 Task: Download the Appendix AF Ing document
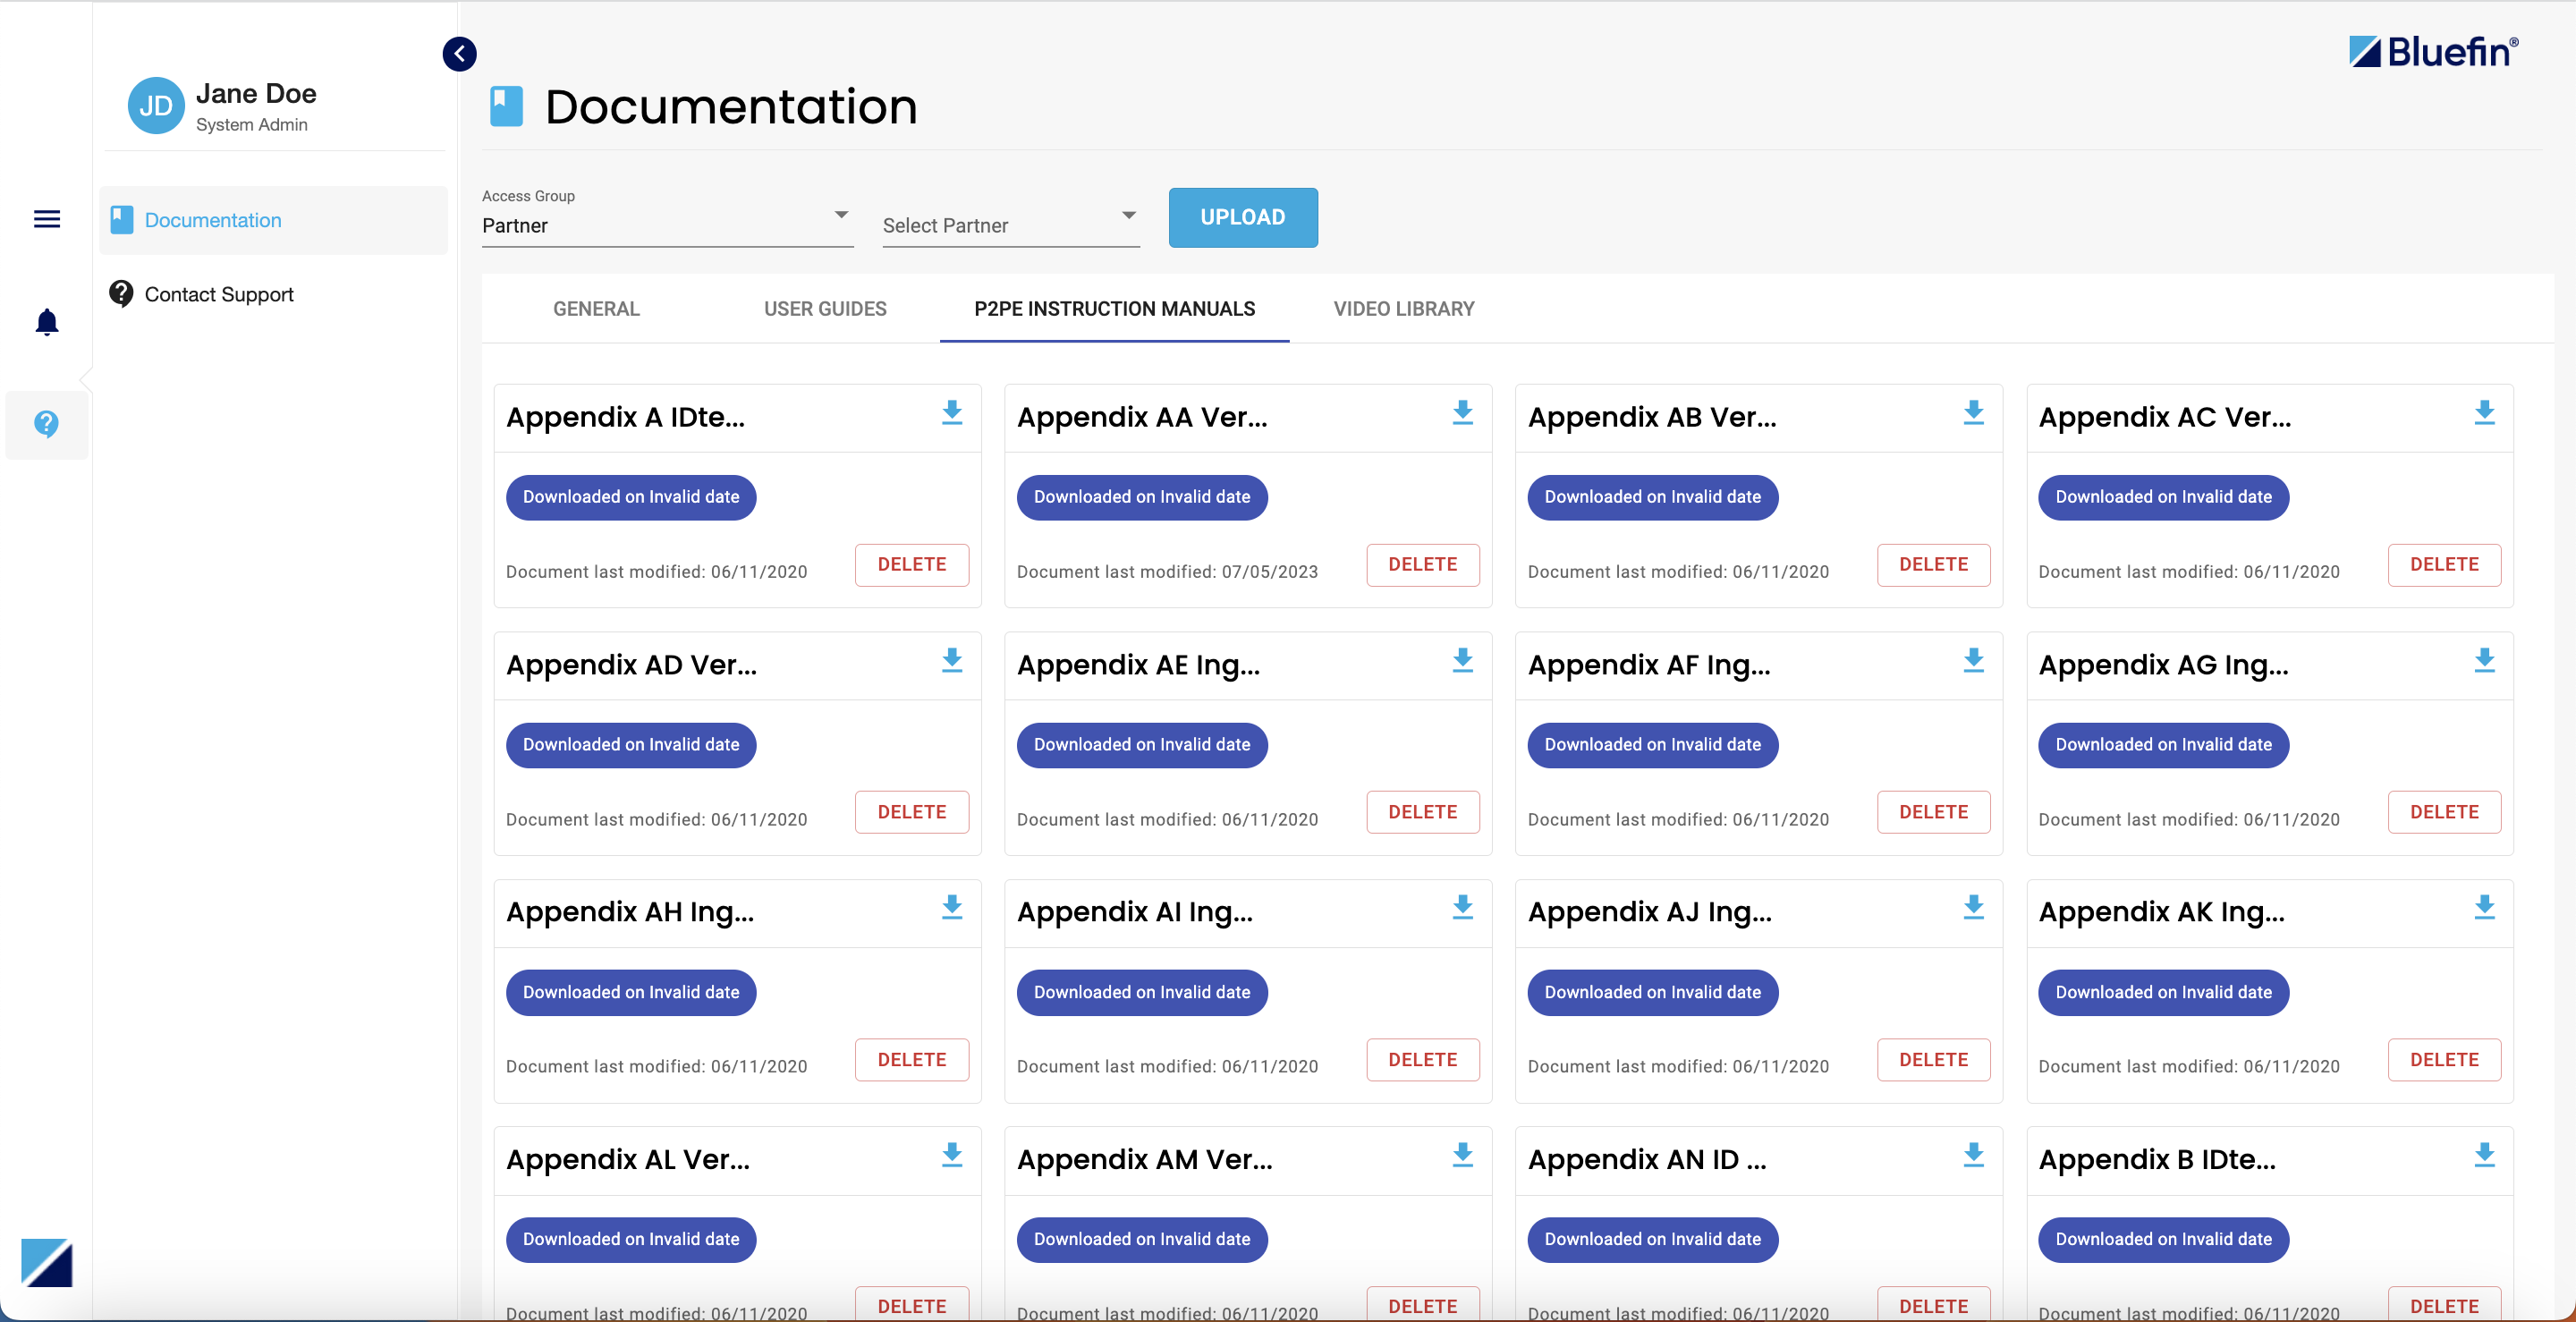tap(1972, 661)
